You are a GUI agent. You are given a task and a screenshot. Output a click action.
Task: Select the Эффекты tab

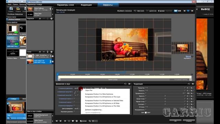[x=108, y=5]
